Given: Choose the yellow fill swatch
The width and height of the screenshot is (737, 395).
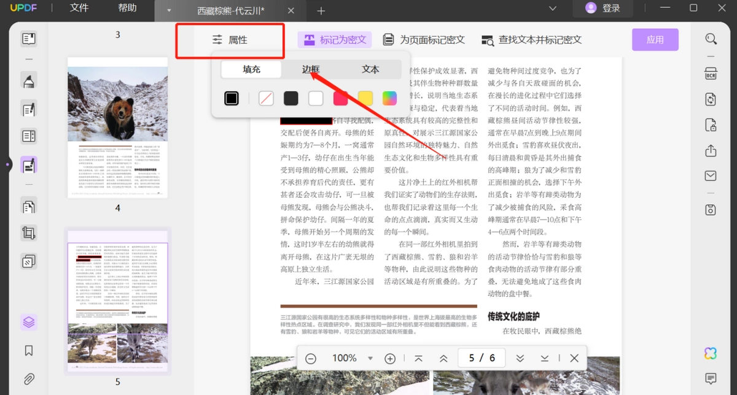Looking at the screenshot, I should 365,98.
